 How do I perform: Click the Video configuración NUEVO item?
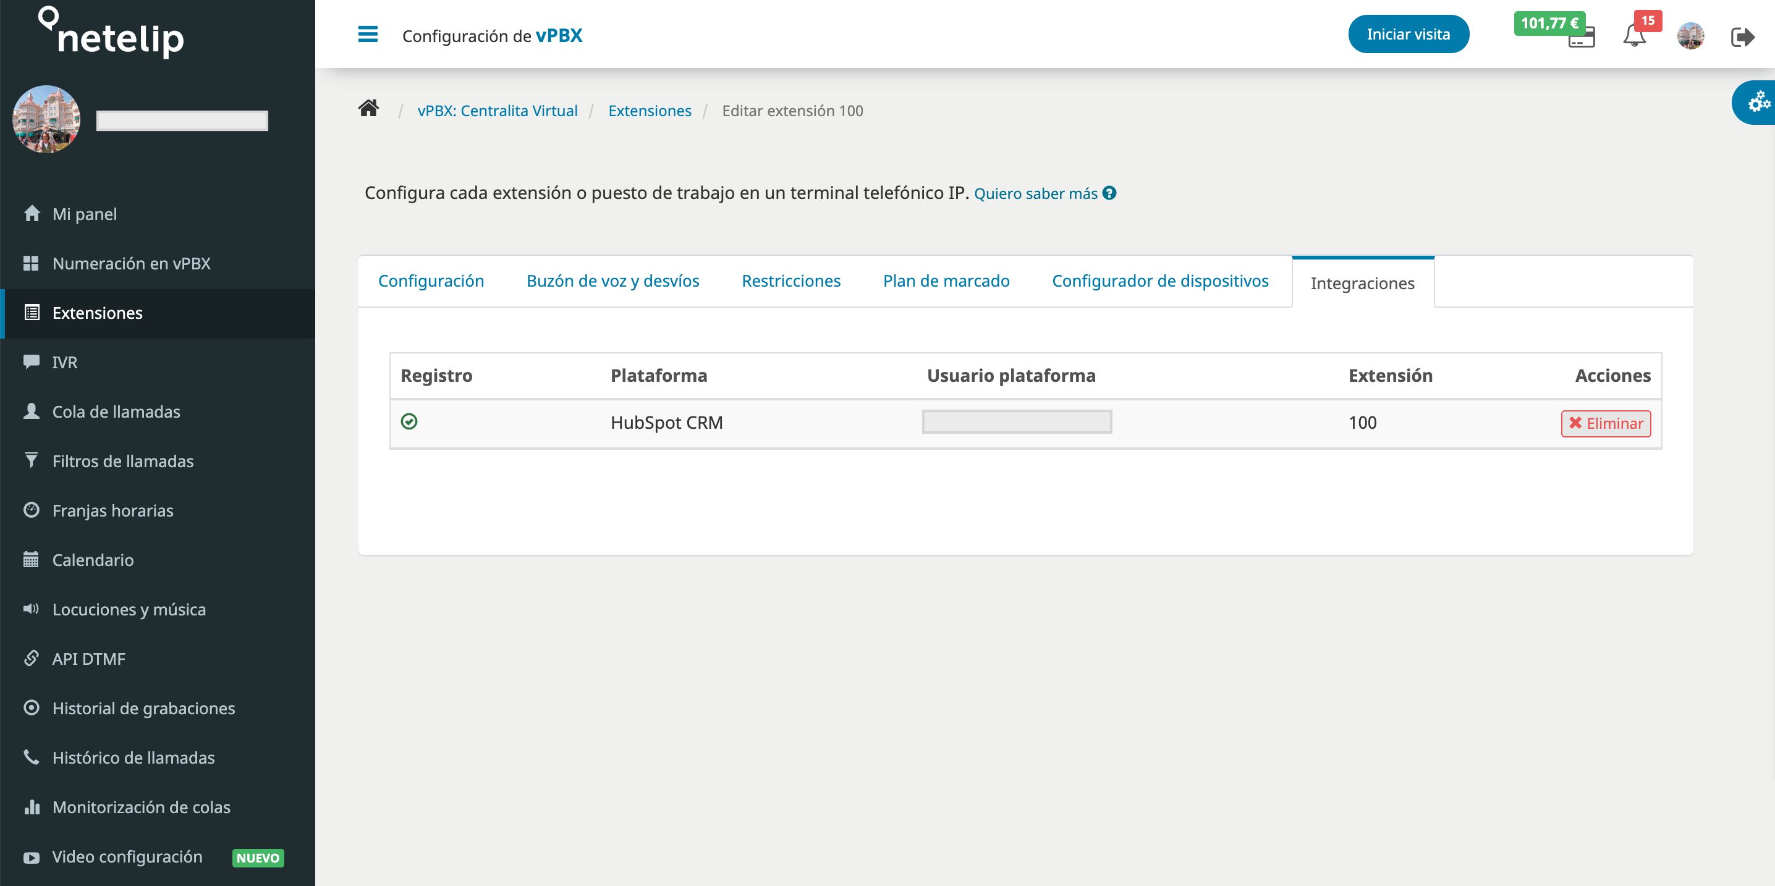tap(158, 858)
